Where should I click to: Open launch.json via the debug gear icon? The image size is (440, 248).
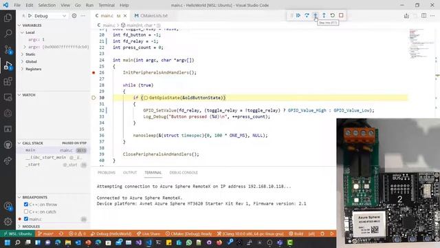tap(74, 16)
